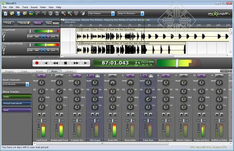Arm the Lead Vocal track

point(53,37)
